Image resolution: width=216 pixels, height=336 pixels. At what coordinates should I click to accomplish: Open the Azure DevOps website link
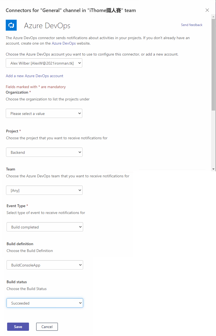pyautogui.click(x=64, y=43)
